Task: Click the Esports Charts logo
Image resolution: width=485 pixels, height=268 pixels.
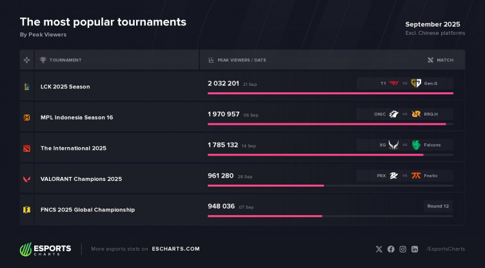Action: click(45, 249)
